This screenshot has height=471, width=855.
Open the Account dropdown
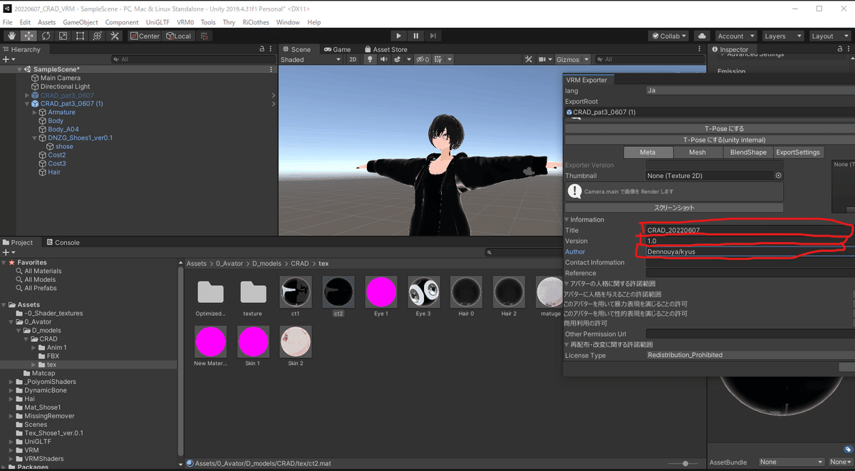point(735,36)
